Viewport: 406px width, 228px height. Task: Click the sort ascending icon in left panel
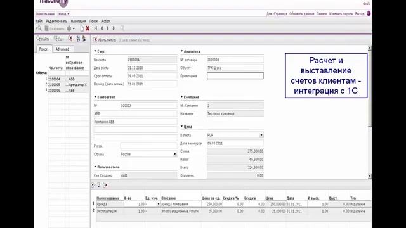pyautogui.click(x=78, y=39)
